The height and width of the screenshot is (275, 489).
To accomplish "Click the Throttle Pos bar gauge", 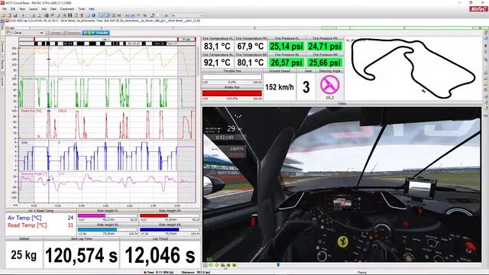I will coord(232,77).
